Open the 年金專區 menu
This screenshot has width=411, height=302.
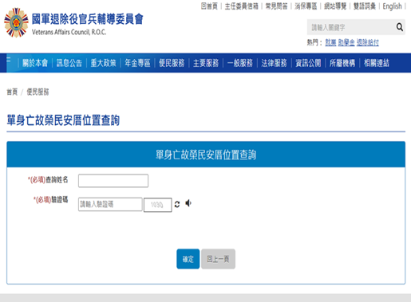[x=137, y=63]
